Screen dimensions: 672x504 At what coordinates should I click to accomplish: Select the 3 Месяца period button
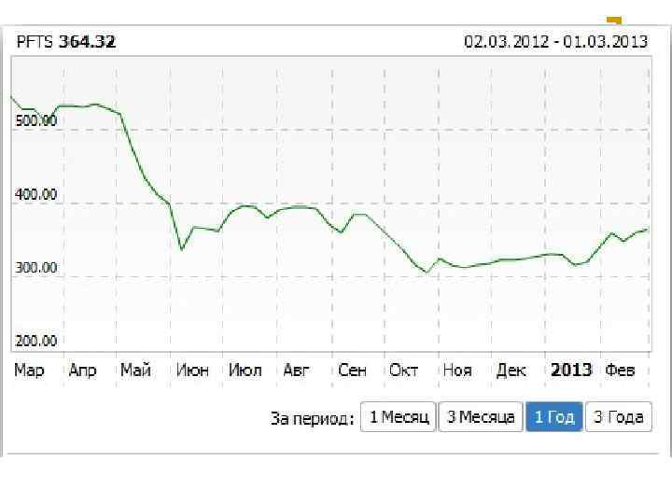click(x=481, y=416)
